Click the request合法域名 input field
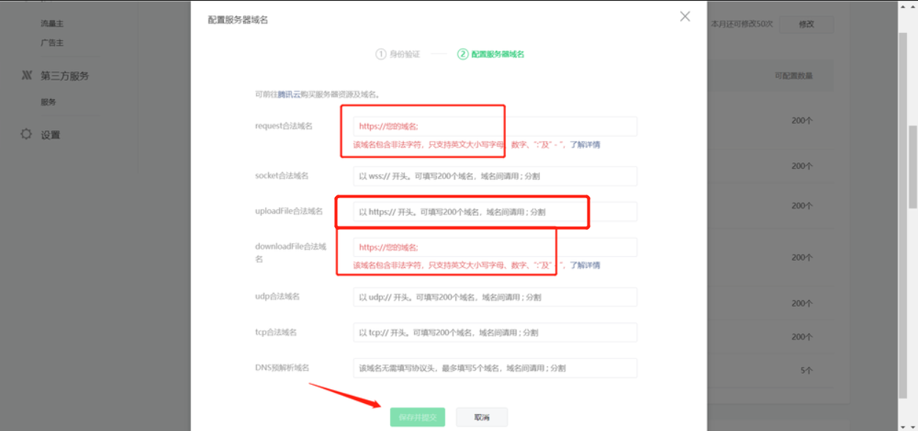The height and width of the screenshot is (431, 918). pos(494,126)
